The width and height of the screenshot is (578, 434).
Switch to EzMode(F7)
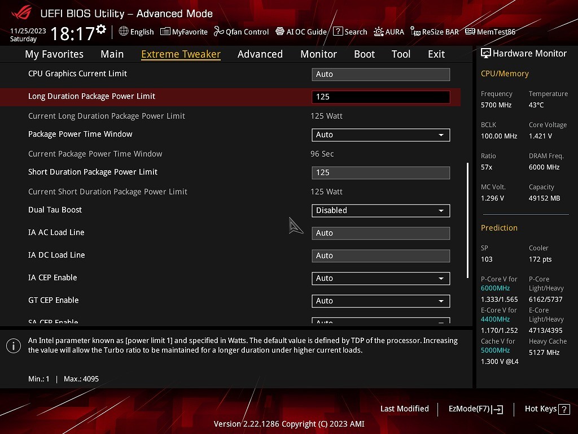[475, 409]
